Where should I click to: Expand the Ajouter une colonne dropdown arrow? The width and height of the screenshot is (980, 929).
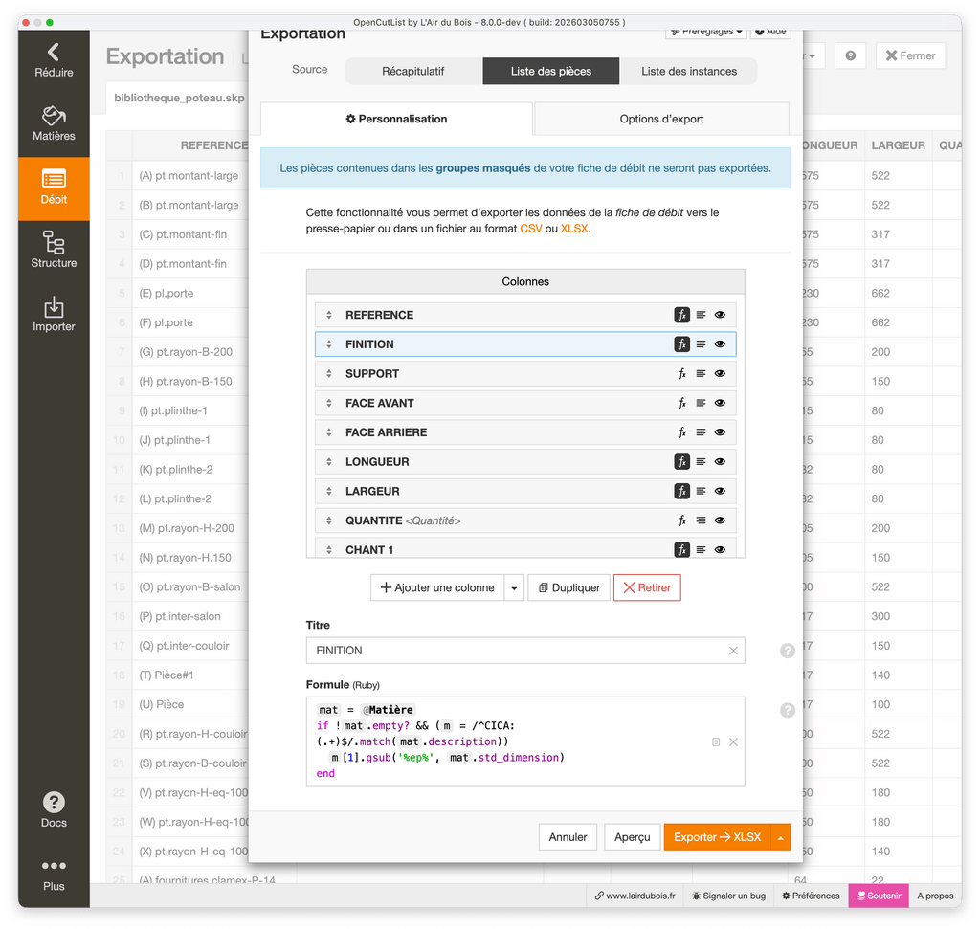(x=515, y=587)
